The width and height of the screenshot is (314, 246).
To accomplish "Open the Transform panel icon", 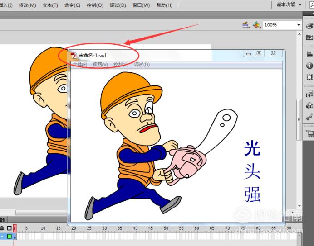I will point(309,77).
